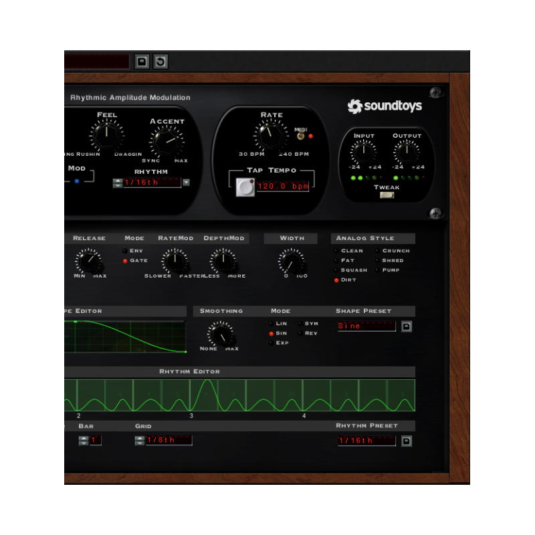Select Env mode
The height and width of the screenshot is (535, 535).
[x=124, y=251]
